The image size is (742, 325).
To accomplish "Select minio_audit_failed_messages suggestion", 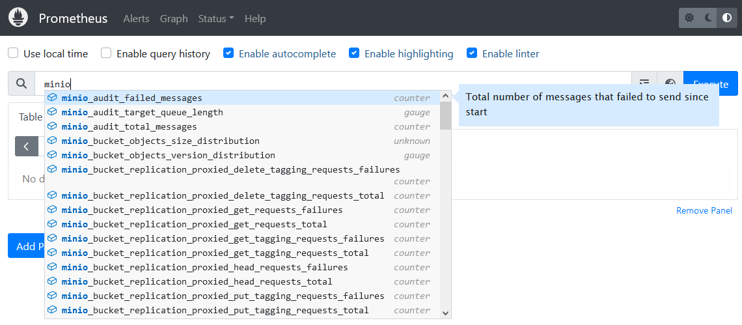I will [242, 98].
